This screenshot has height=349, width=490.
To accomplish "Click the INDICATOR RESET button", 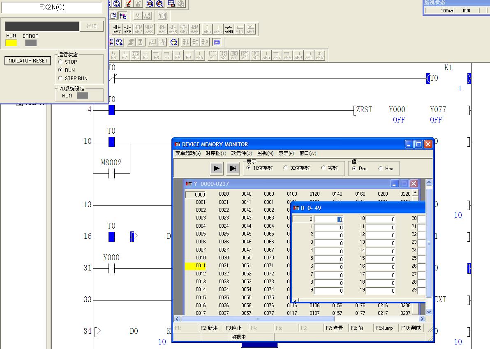I will click(x=28, y=61).
